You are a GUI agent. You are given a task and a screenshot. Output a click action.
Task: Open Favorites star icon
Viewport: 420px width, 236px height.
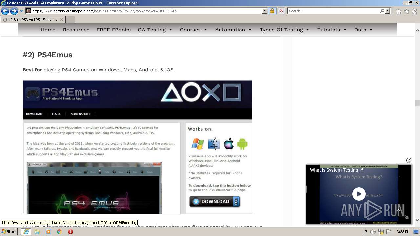click(x=407, y=11)
